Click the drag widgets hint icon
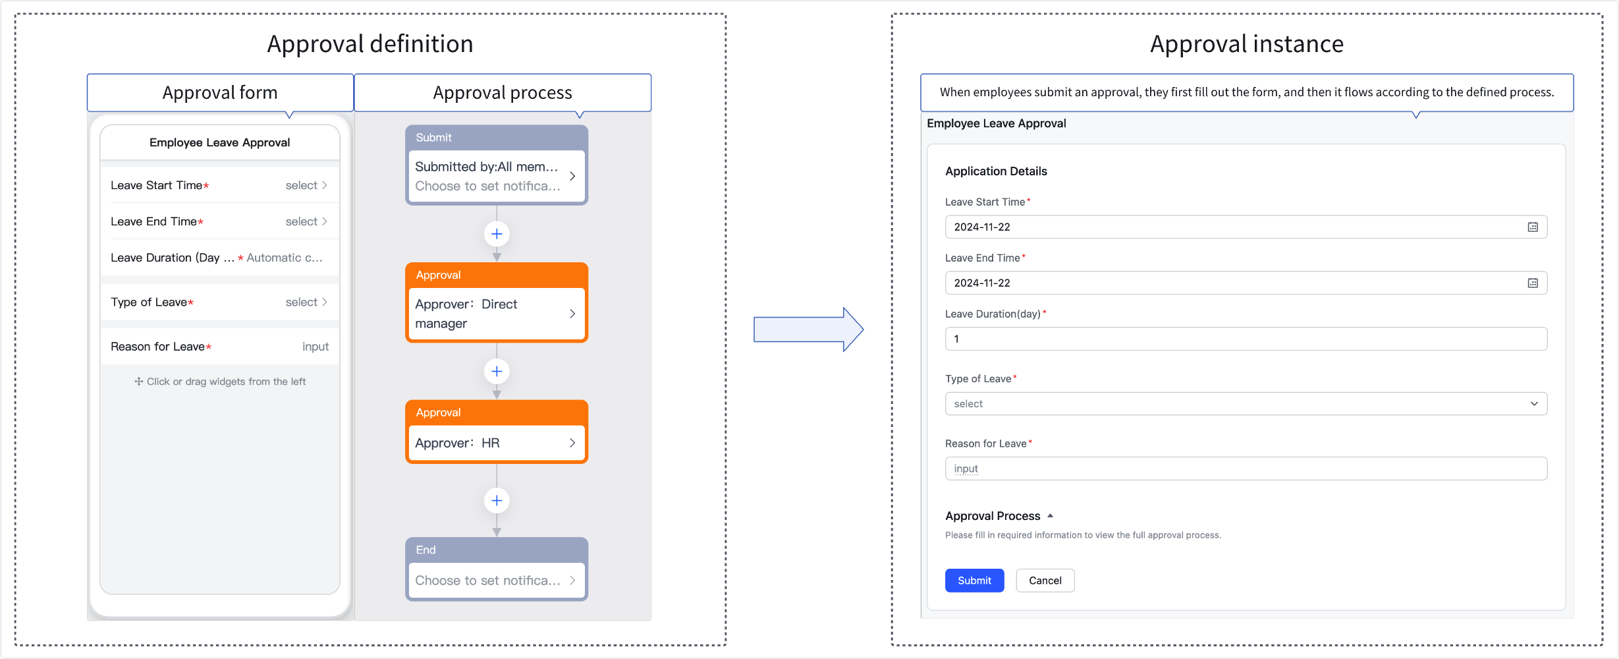Image resolution: width=1619 pixels, height=659 pixels. 138,382
